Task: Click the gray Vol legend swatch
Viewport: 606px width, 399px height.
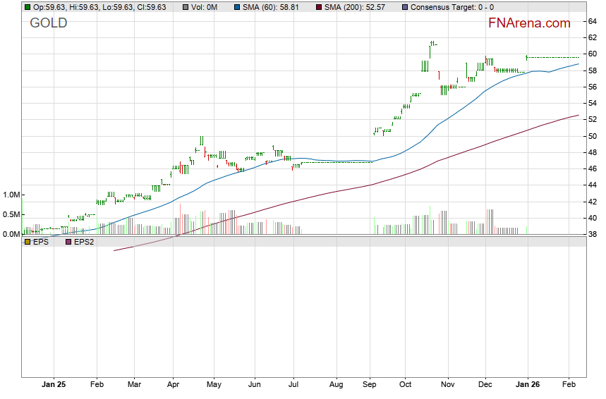Action: pos(186,7)
